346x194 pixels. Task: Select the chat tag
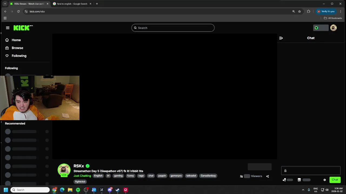(151, 176)
